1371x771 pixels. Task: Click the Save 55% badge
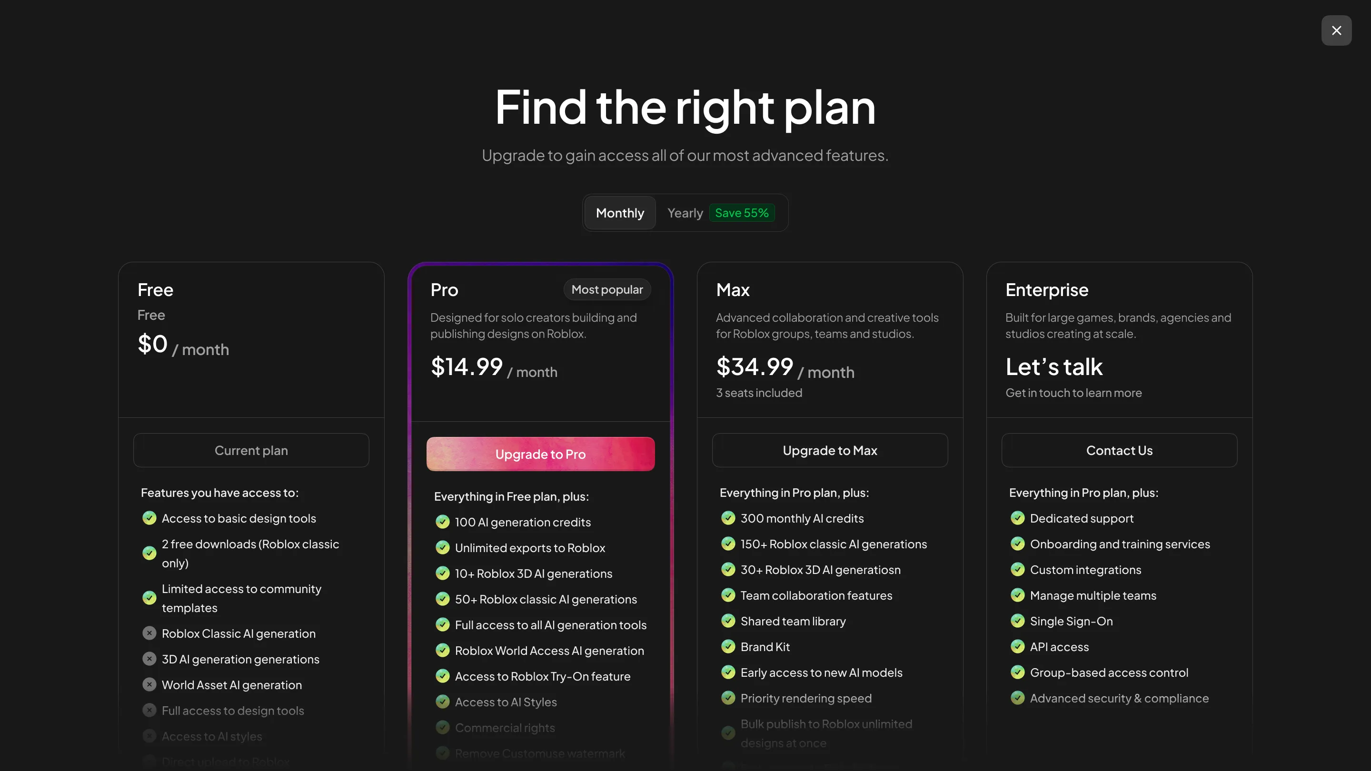click(x=741, y=213)
